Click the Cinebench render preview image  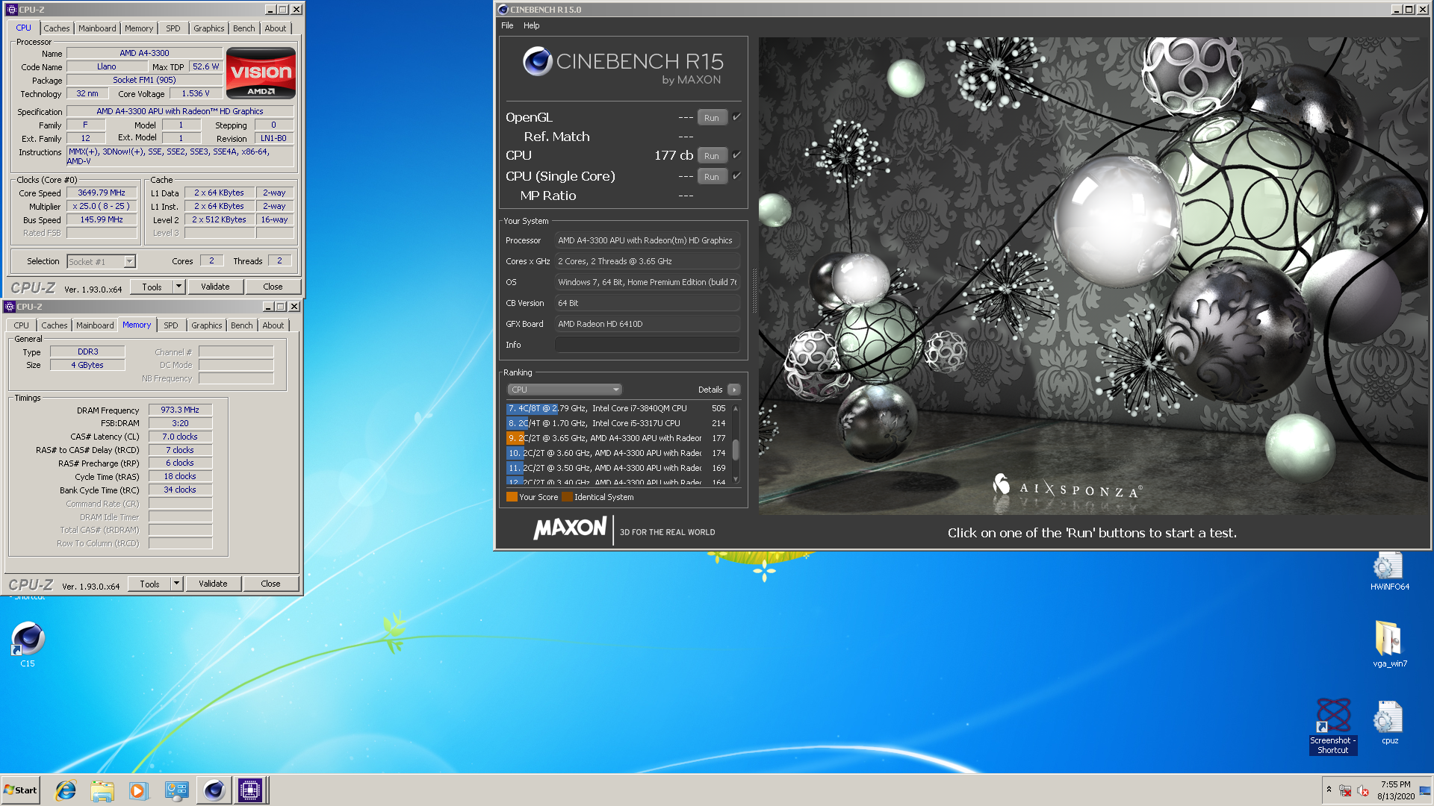pos(1093,275)
